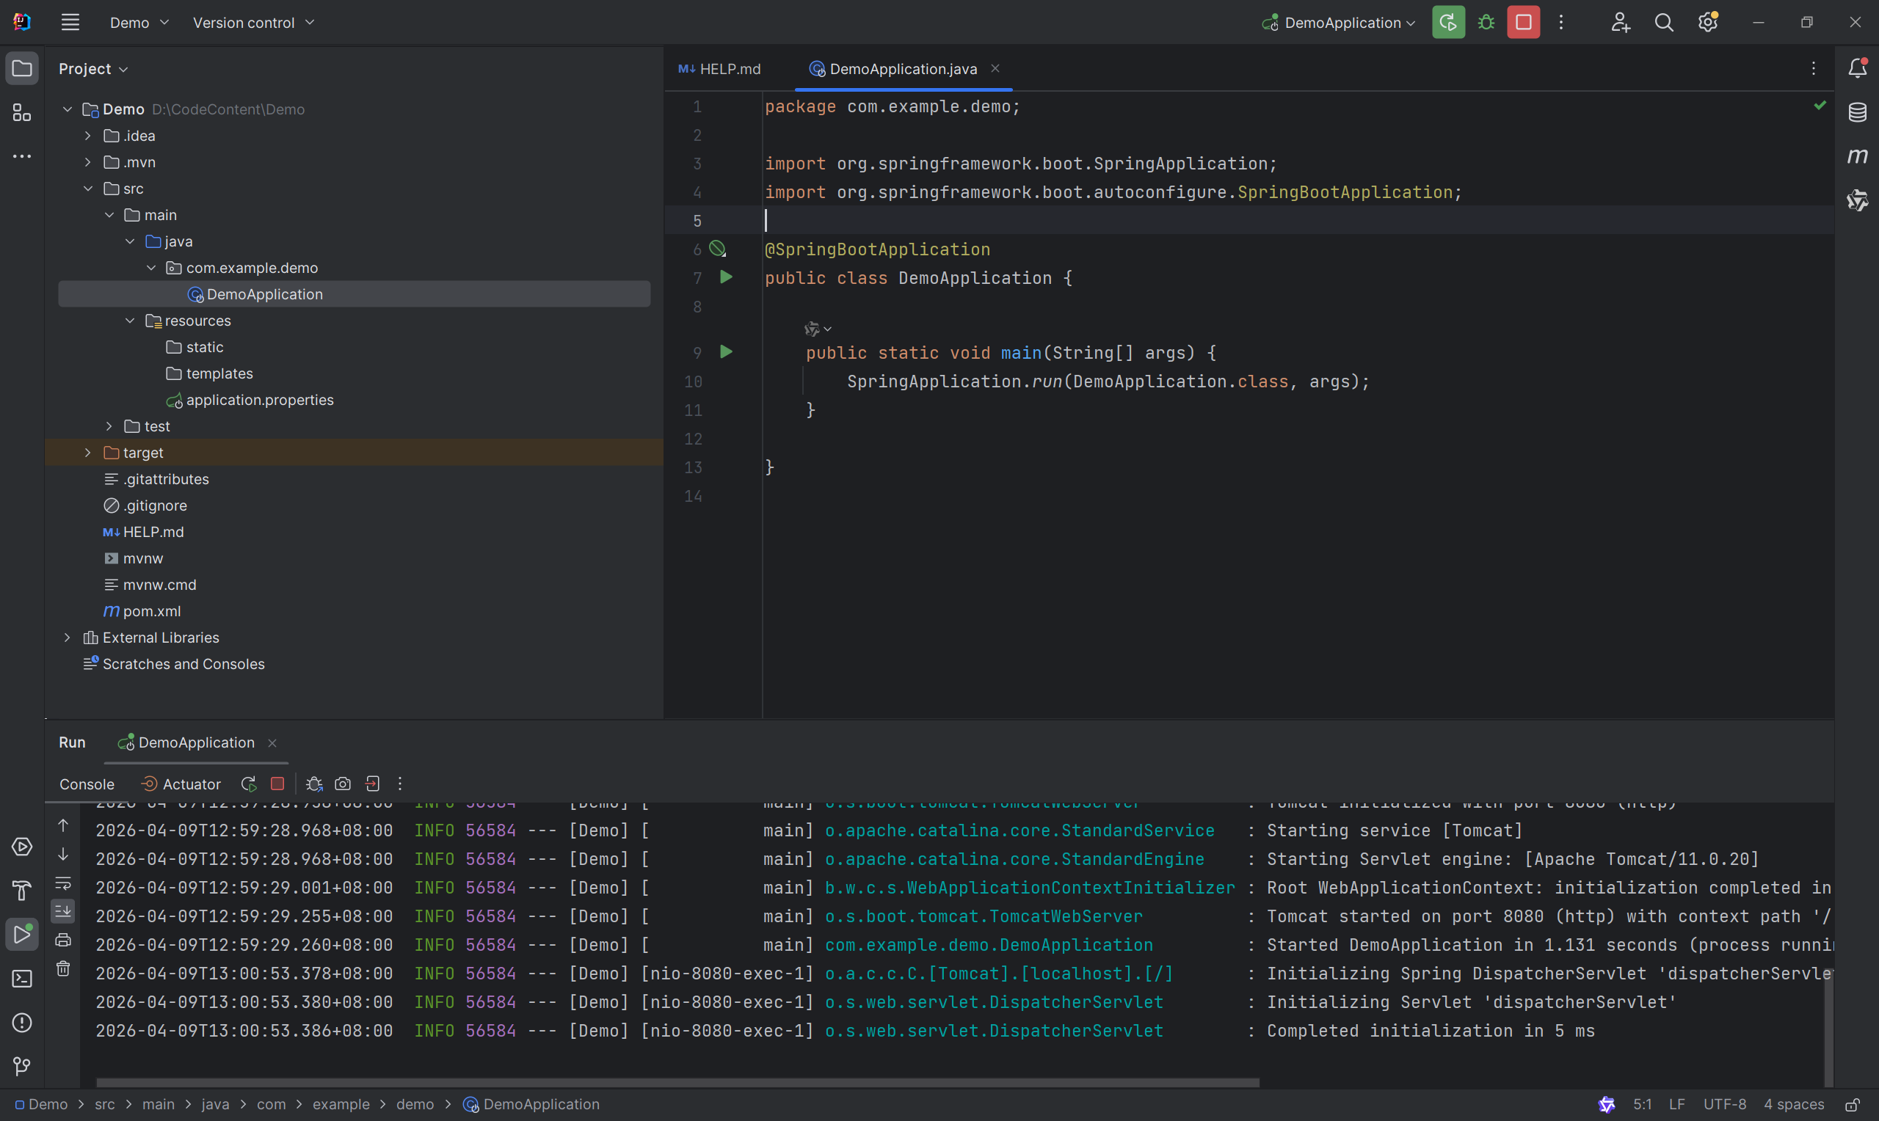Click the UTF-8 encoding in status bar

[1724, 1104]
